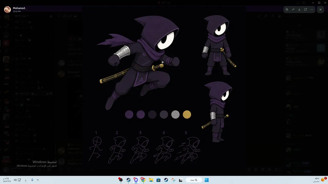
Task: Open the OBS Studio taskbar icon
Action: coord(121,180)
